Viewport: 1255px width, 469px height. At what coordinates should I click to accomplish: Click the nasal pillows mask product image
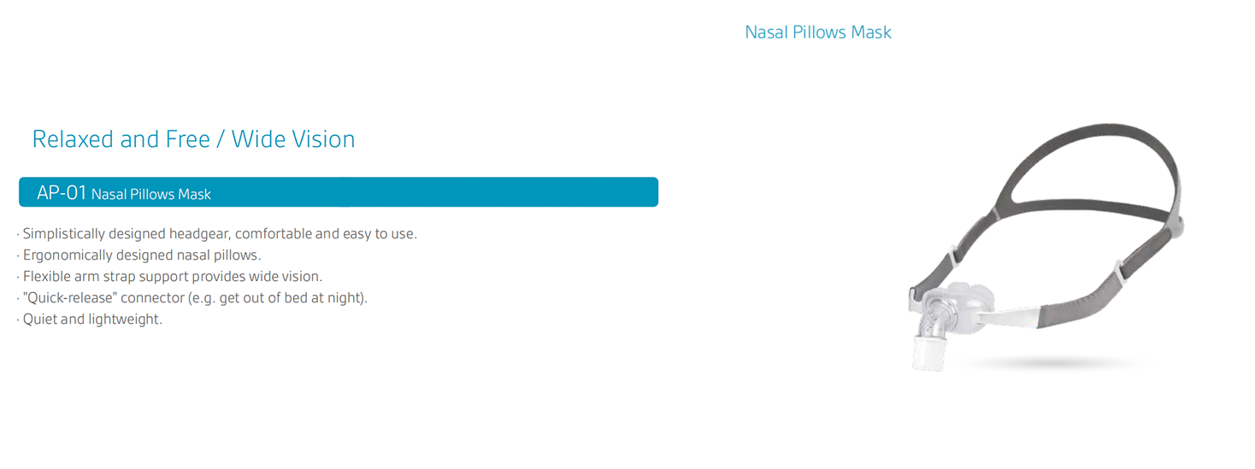(x=1045, y=248)
